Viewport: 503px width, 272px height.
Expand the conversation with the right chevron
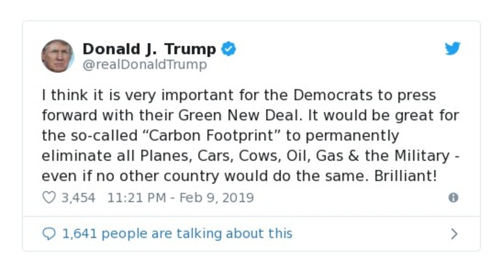[454, 234]
